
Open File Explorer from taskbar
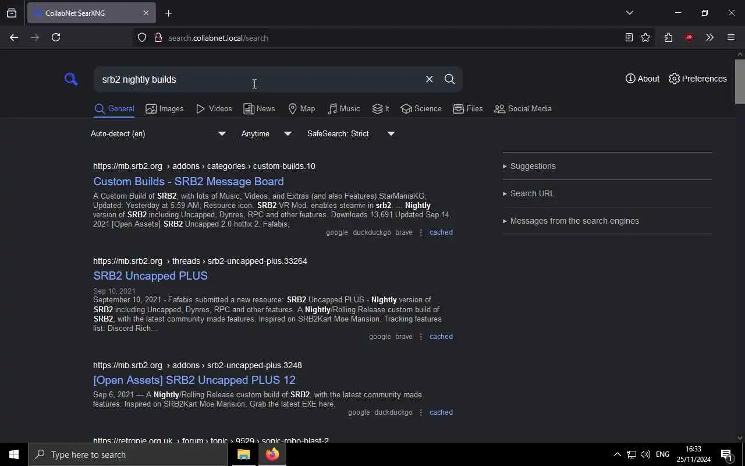coord(243,454)
